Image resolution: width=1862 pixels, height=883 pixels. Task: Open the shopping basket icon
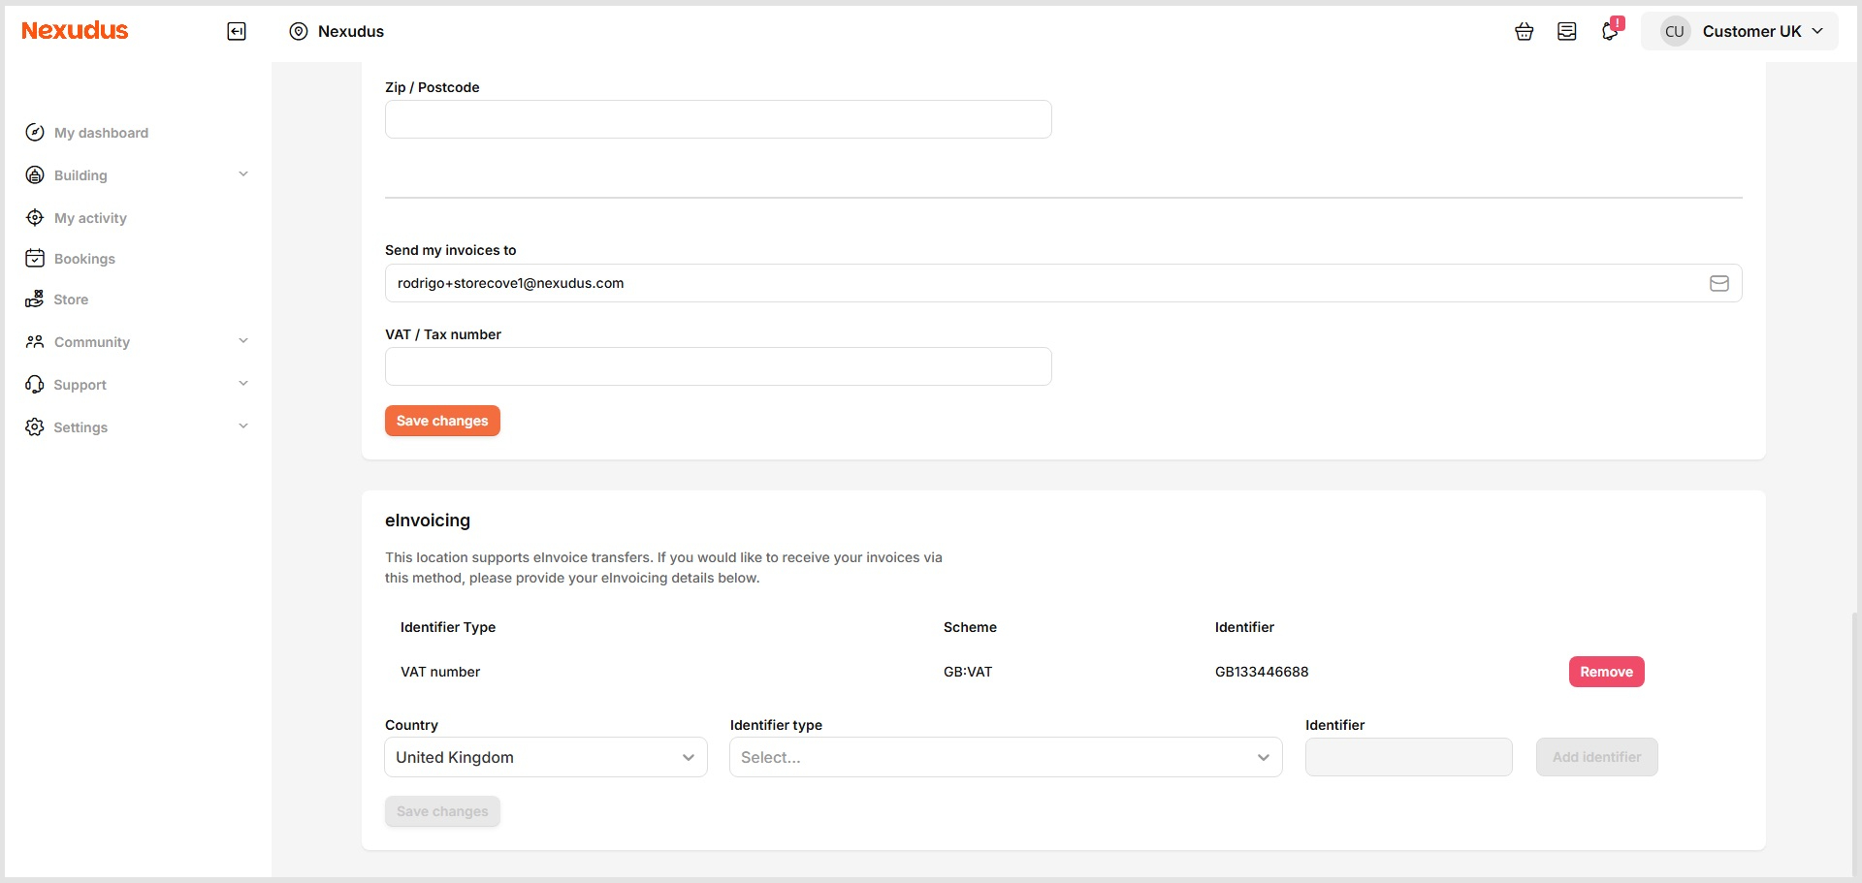pyautogui.click(x=1524, y=31)
